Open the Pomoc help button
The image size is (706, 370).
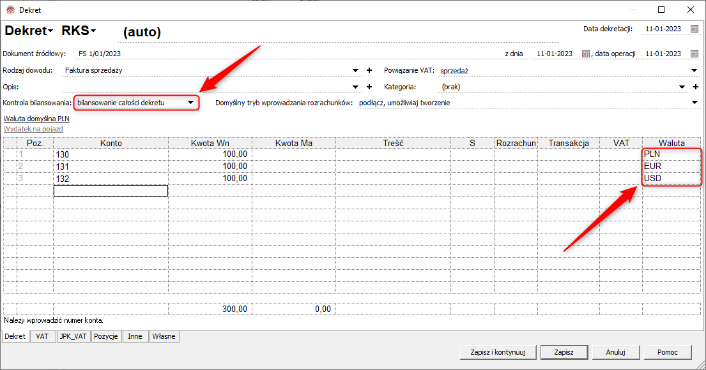tap(667, 352)
